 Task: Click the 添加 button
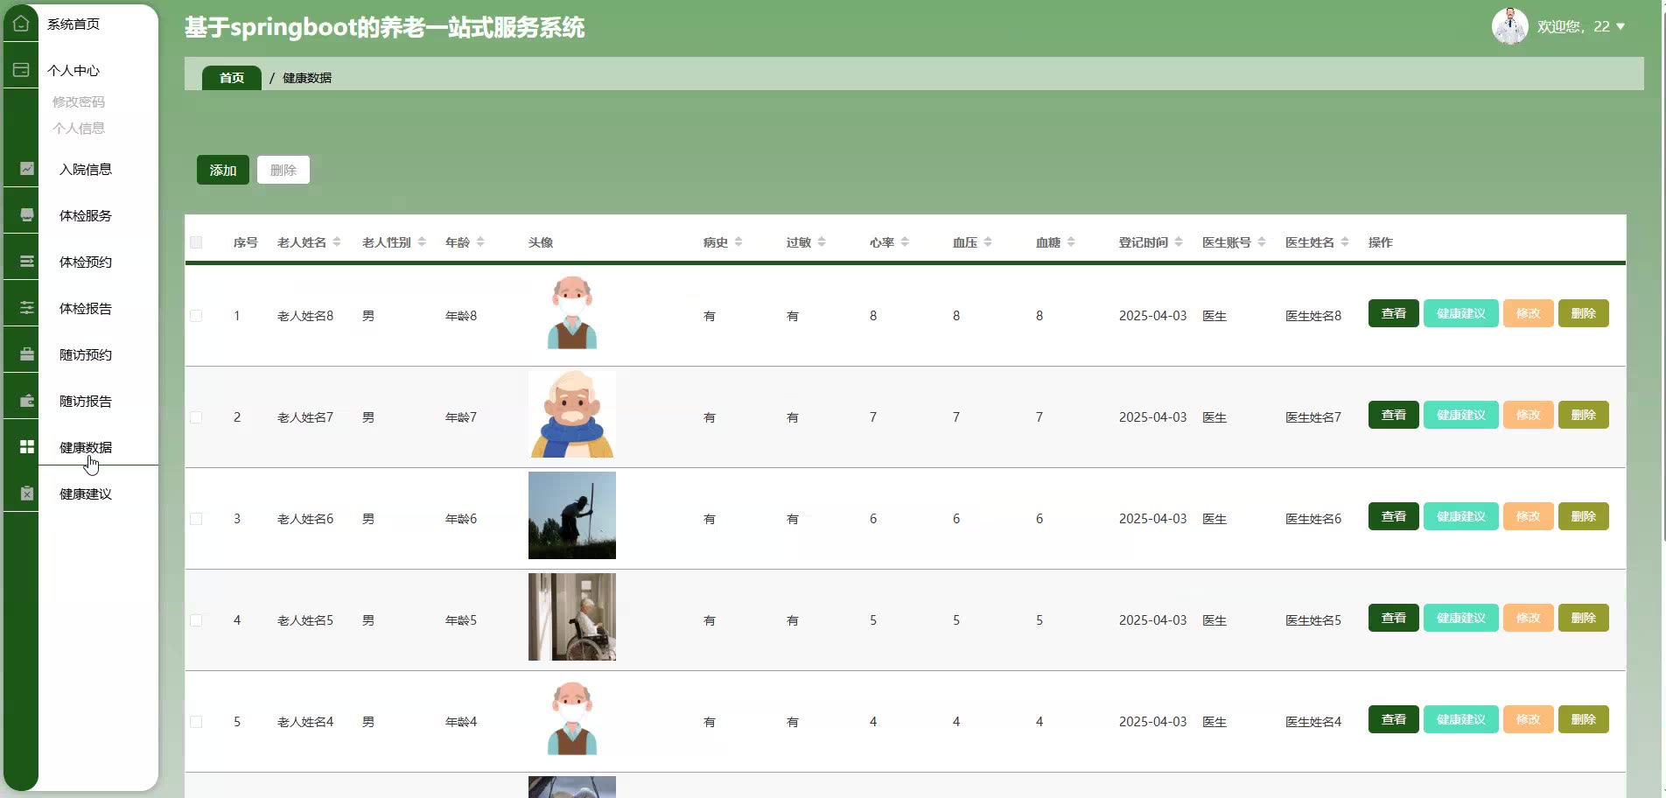click(x=223, y=170)
